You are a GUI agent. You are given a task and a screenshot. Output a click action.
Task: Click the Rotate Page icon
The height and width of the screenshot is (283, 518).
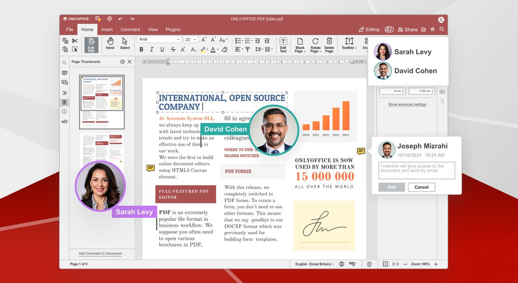(x=315, y=44)
